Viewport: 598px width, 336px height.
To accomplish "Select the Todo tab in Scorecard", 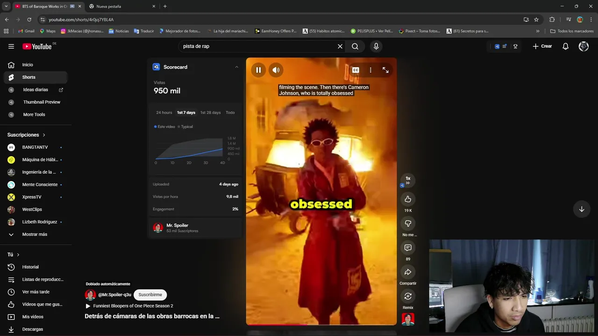I will click(x=230, y=112).
